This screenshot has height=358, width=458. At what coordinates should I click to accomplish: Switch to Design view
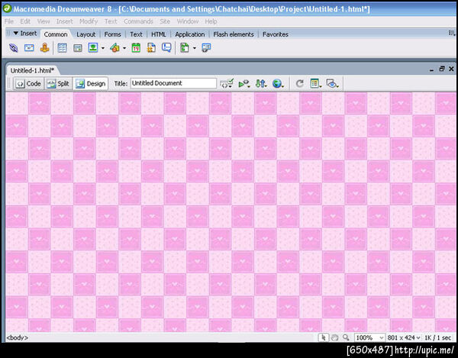click(91, 84)
